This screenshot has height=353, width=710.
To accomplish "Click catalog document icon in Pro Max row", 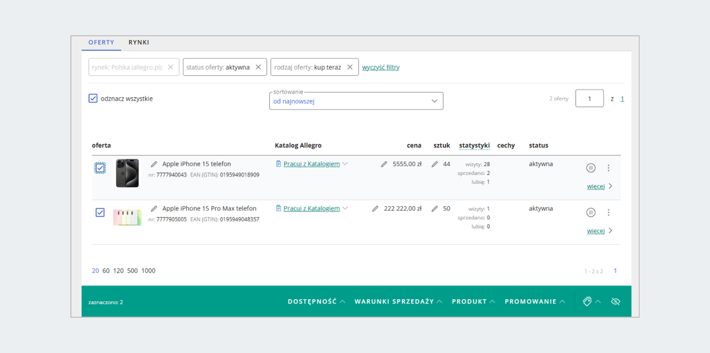I will 279,208.
